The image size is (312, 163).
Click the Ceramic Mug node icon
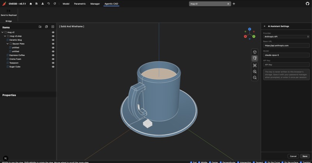pyautogui.click(x=8, y=40)
